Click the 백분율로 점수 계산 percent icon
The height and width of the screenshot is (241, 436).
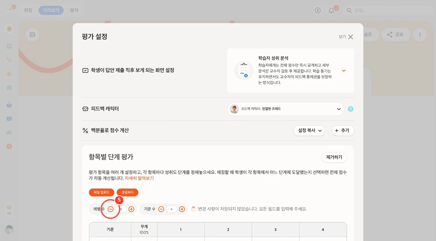coord(85,130)
